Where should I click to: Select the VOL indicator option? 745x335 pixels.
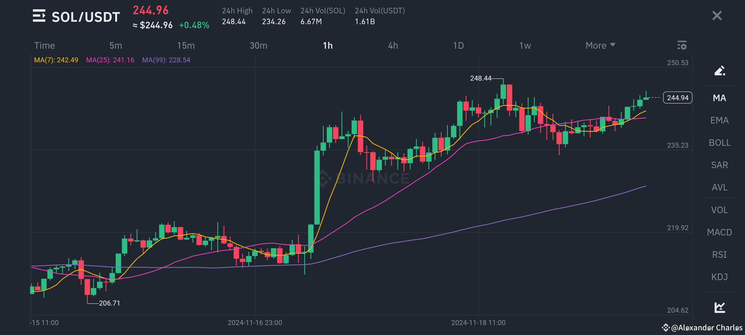point(720,210)
